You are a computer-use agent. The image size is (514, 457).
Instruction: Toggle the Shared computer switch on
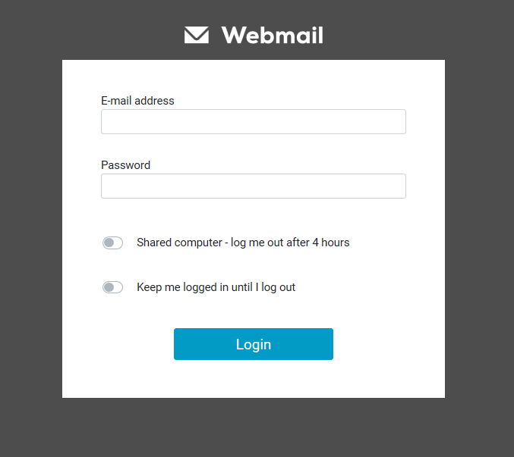(112, 243)
